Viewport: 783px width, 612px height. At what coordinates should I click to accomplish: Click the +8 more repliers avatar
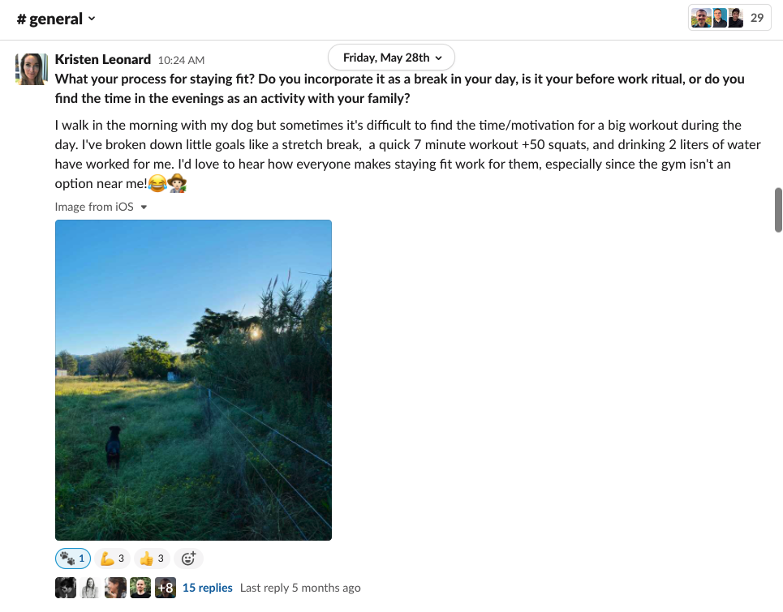coord(166,588)
